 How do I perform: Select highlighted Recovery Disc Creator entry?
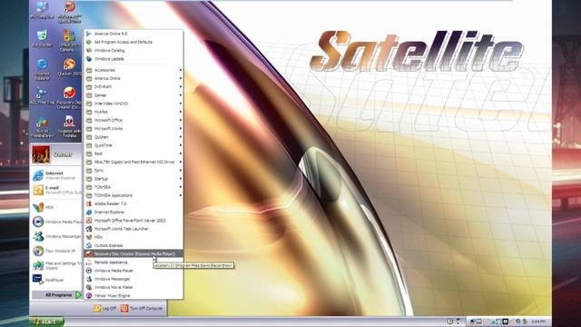coord(133,254)
